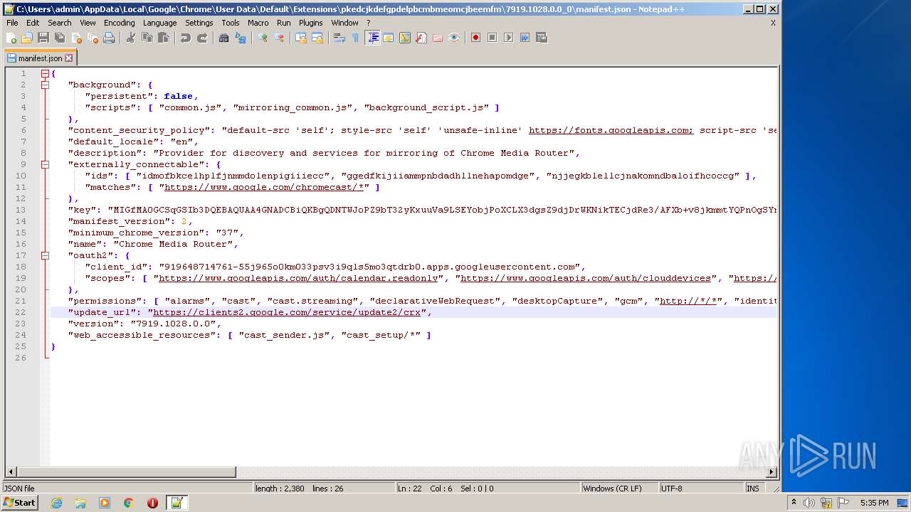This screenshot has width=911, height=512.
Task: Click the auth/clouddevices link on line 19
Action: coord(586,278)
